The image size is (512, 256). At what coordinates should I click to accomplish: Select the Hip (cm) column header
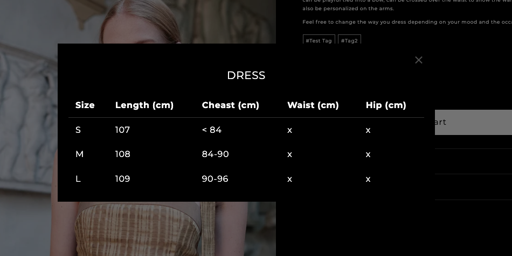385,105
